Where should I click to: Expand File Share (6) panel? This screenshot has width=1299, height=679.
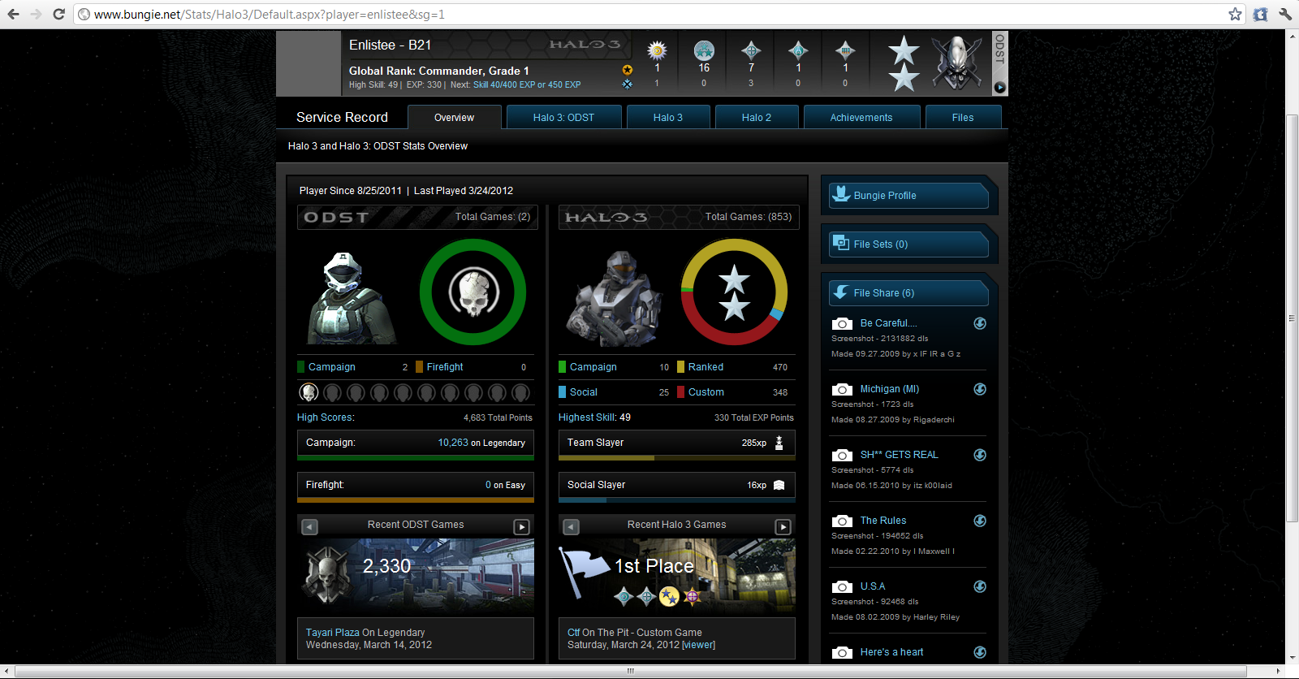(908, 293)
